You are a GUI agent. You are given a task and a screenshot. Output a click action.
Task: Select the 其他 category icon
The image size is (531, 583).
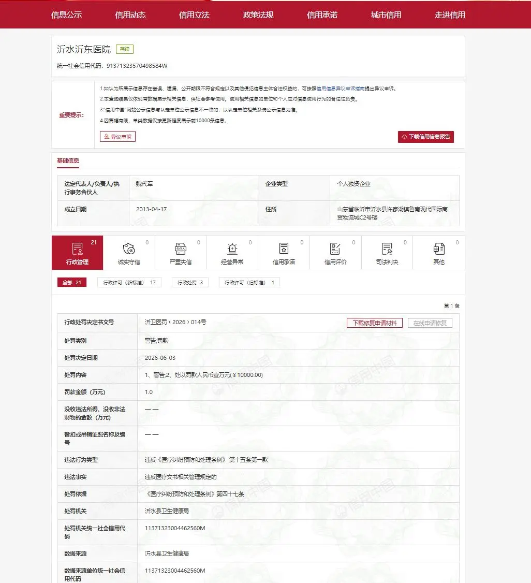click(439, 249)
